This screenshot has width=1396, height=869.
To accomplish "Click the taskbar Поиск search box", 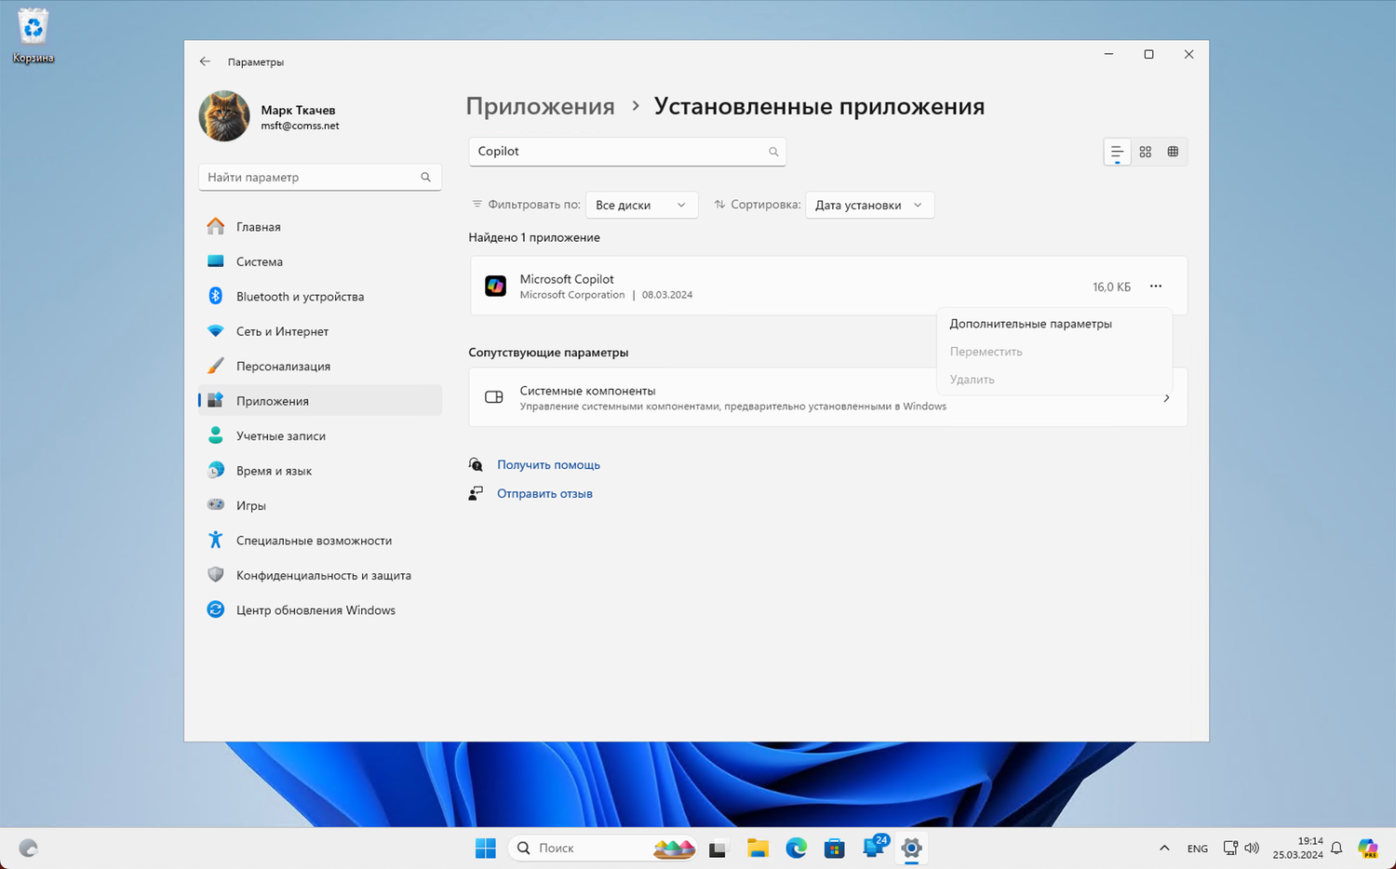I will (x=603, y=848).
